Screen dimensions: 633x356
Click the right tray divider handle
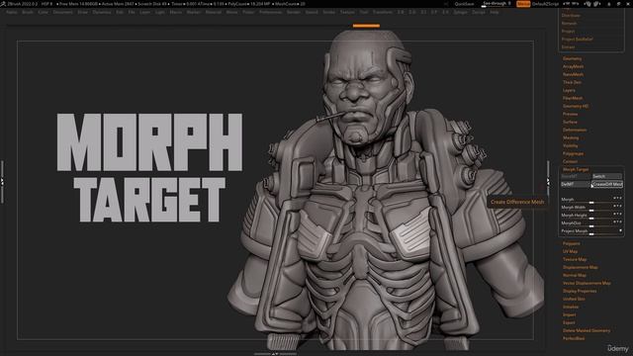pos(548,182)
